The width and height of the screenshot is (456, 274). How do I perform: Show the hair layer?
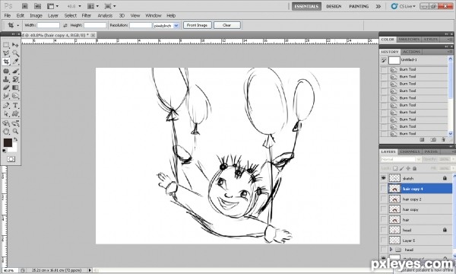(x=384, y=220)
